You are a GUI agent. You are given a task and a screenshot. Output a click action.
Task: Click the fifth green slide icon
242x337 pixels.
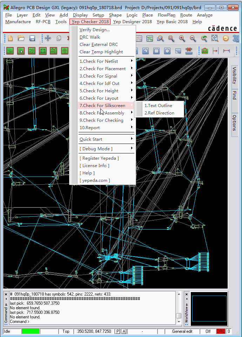(x=53, y=51)
